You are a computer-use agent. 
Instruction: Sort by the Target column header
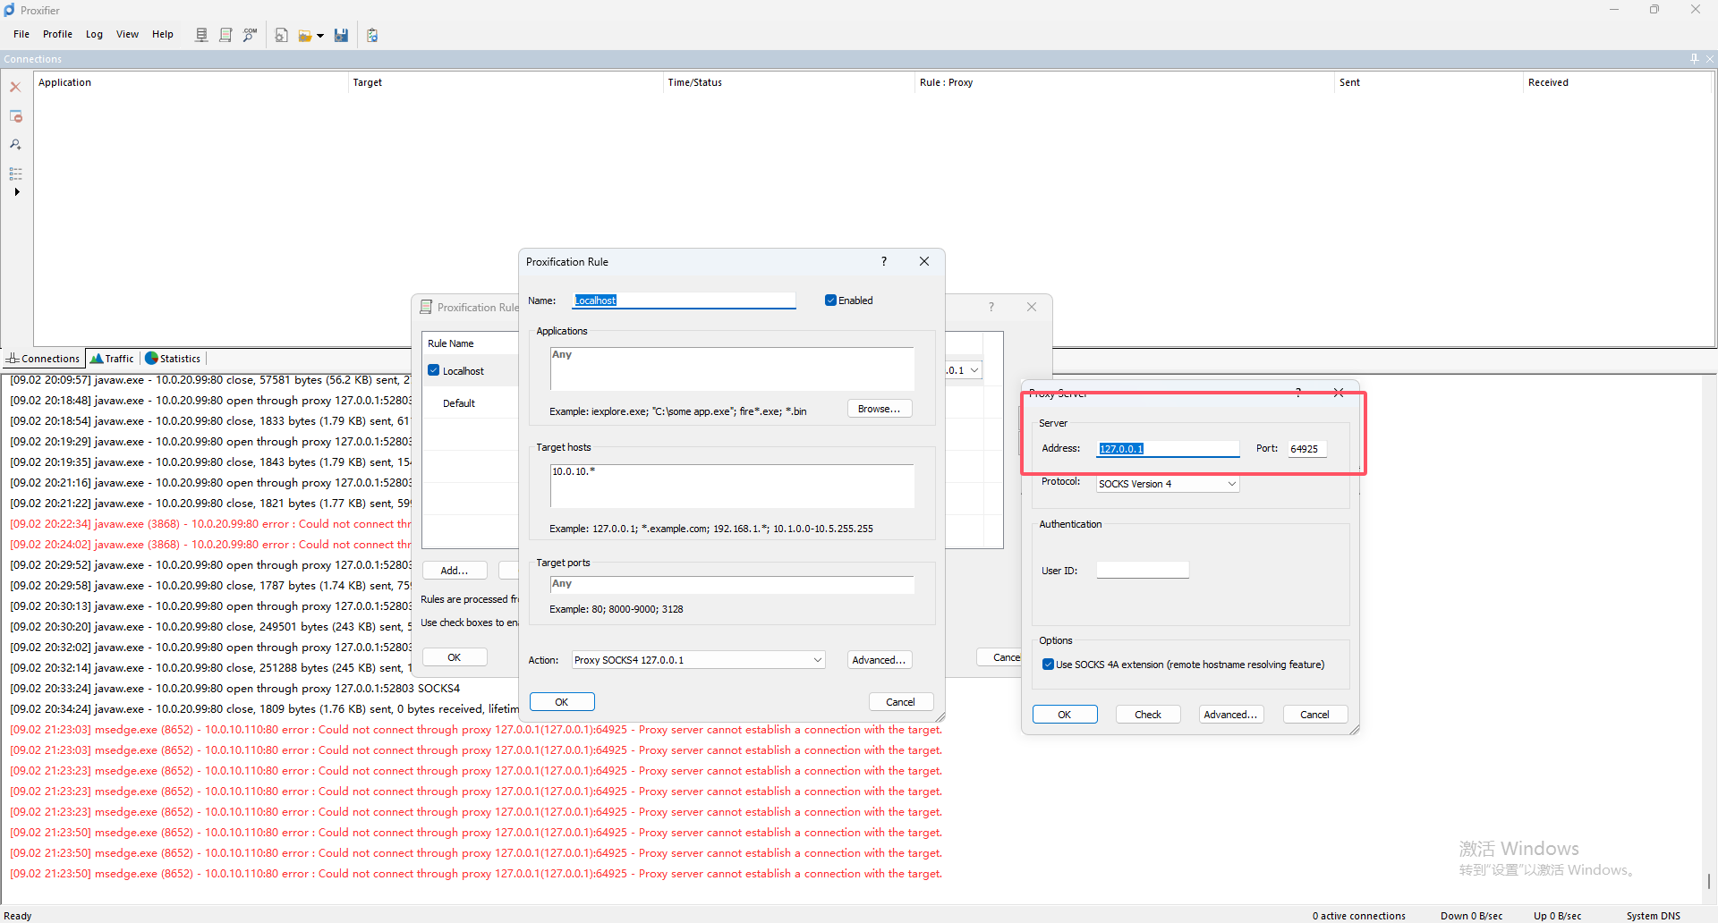506,82
